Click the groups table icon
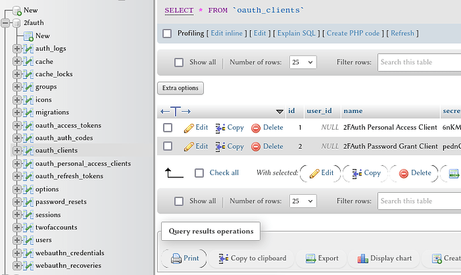The height and width of the screenshot is (275, 461). 28,87
